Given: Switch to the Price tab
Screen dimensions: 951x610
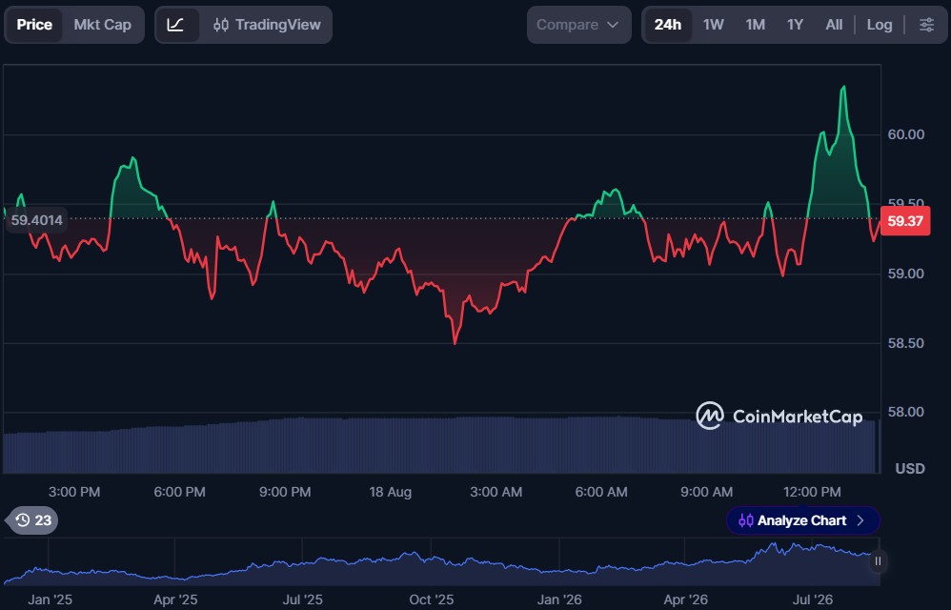Looking at the screenshot, I should point(34,25).
